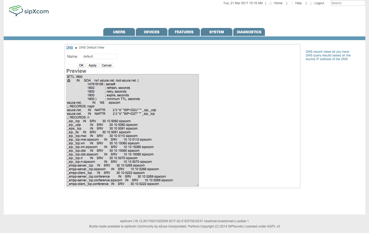
Task: Click the Preview textarea resize handle
Action: 197,185
